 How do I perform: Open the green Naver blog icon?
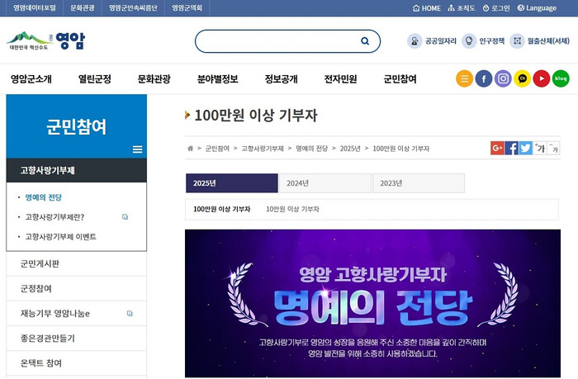(561, 78)
